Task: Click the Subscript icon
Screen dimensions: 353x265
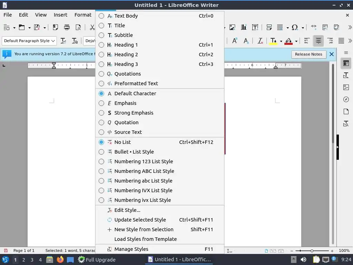Action: click(246, 41)
